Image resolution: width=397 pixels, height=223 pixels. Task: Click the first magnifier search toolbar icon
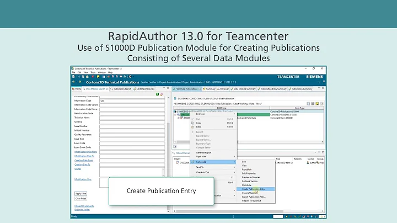113,77
